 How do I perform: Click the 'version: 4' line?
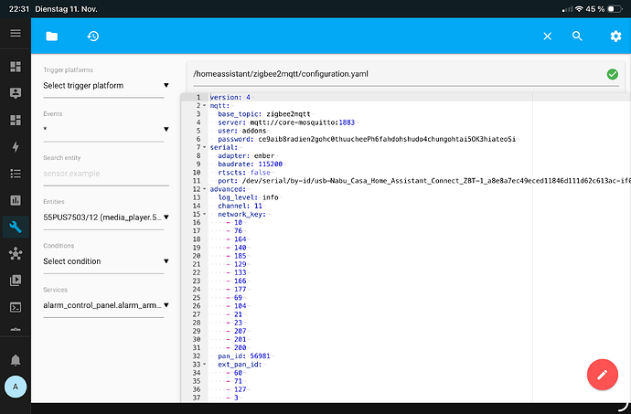230,98
